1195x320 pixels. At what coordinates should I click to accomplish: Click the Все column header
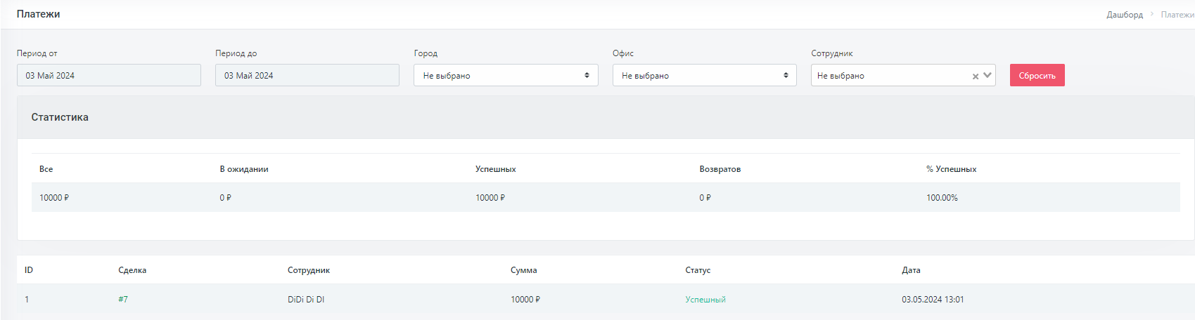click(46, 169)
